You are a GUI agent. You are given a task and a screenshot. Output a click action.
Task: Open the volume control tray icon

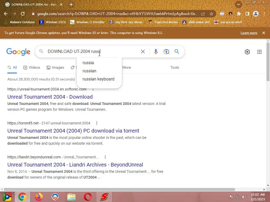coord(244,197)
